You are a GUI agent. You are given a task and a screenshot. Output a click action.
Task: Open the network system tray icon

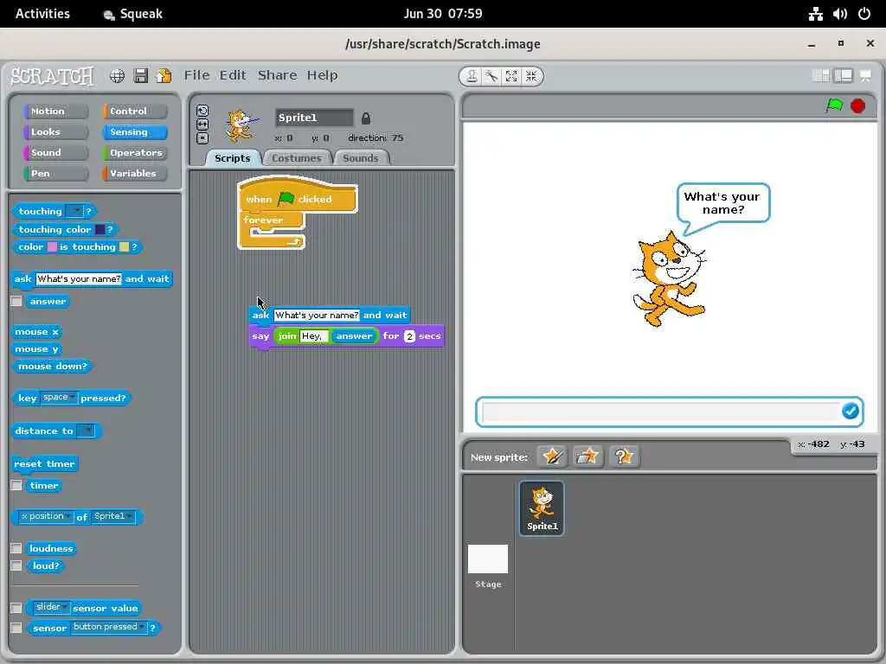pyautogui.click(x=815, y=14)
